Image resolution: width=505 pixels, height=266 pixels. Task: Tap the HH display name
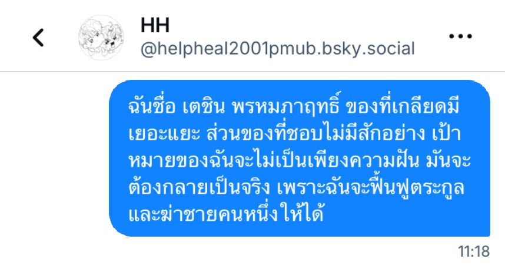pyautogui.click(x=155, y=25)
